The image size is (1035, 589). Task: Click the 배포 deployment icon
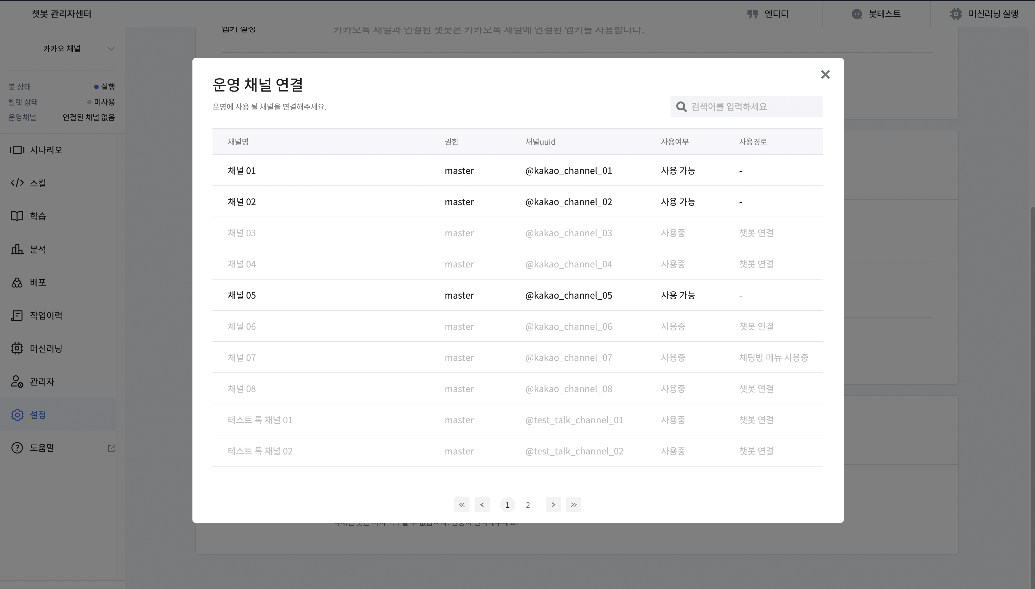point(17,282)
